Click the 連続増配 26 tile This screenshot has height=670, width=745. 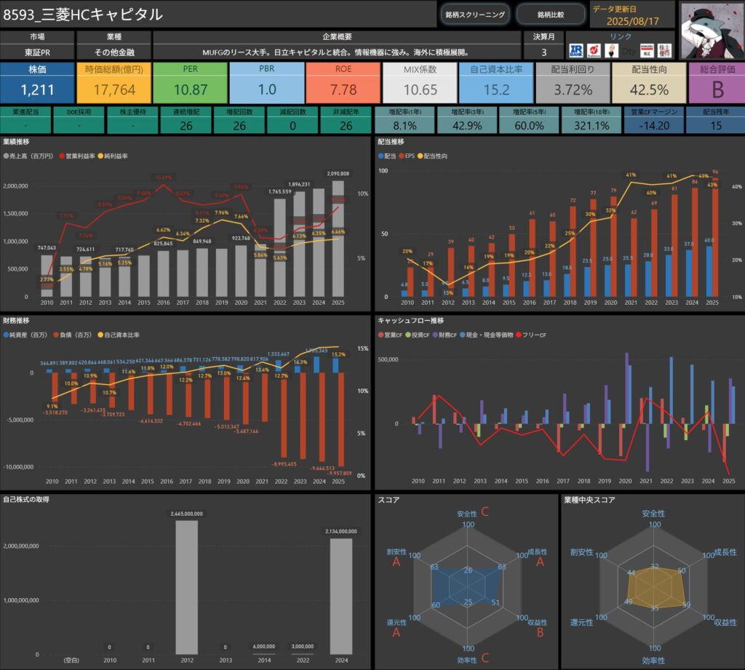coord(186,120)
